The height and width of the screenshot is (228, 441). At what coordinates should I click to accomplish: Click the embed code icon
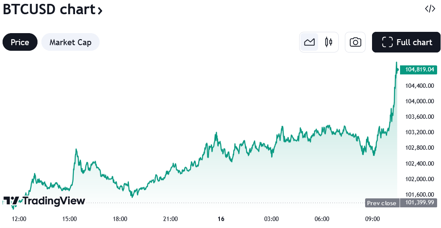point(430,9)
